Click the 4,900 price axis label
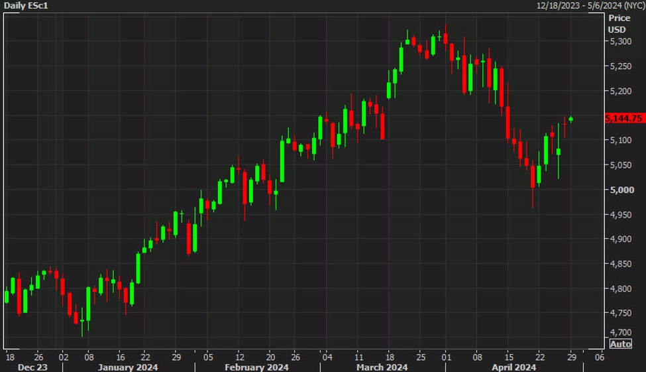This screenshot has width=646, height=372. coord(620,239)
